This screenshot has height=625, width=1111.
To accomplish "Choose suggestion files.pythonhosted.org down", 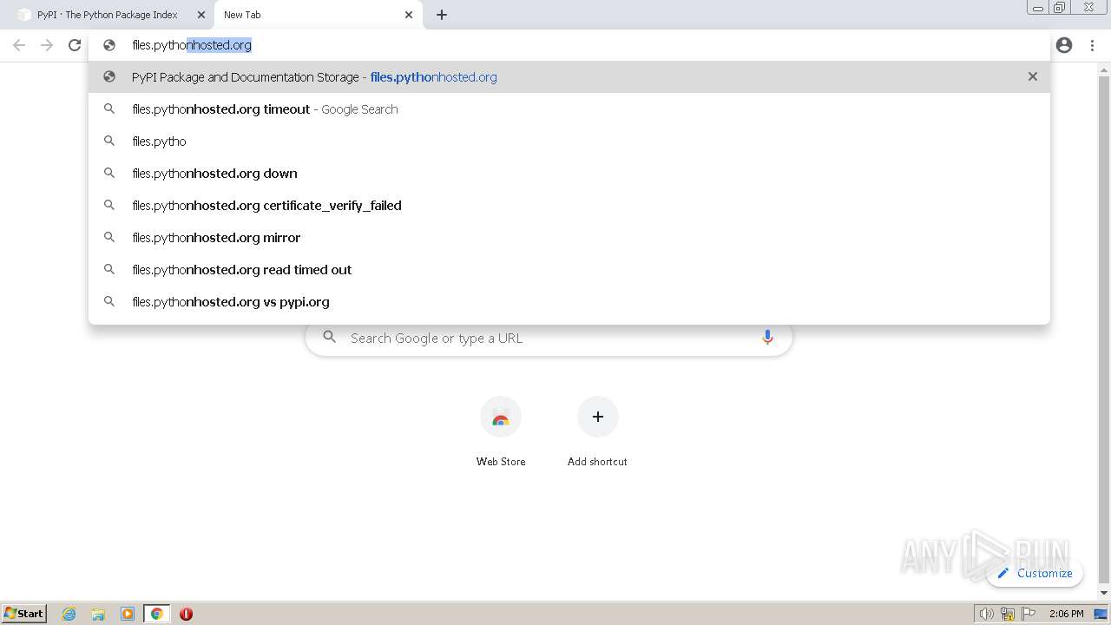I will 569,173.
